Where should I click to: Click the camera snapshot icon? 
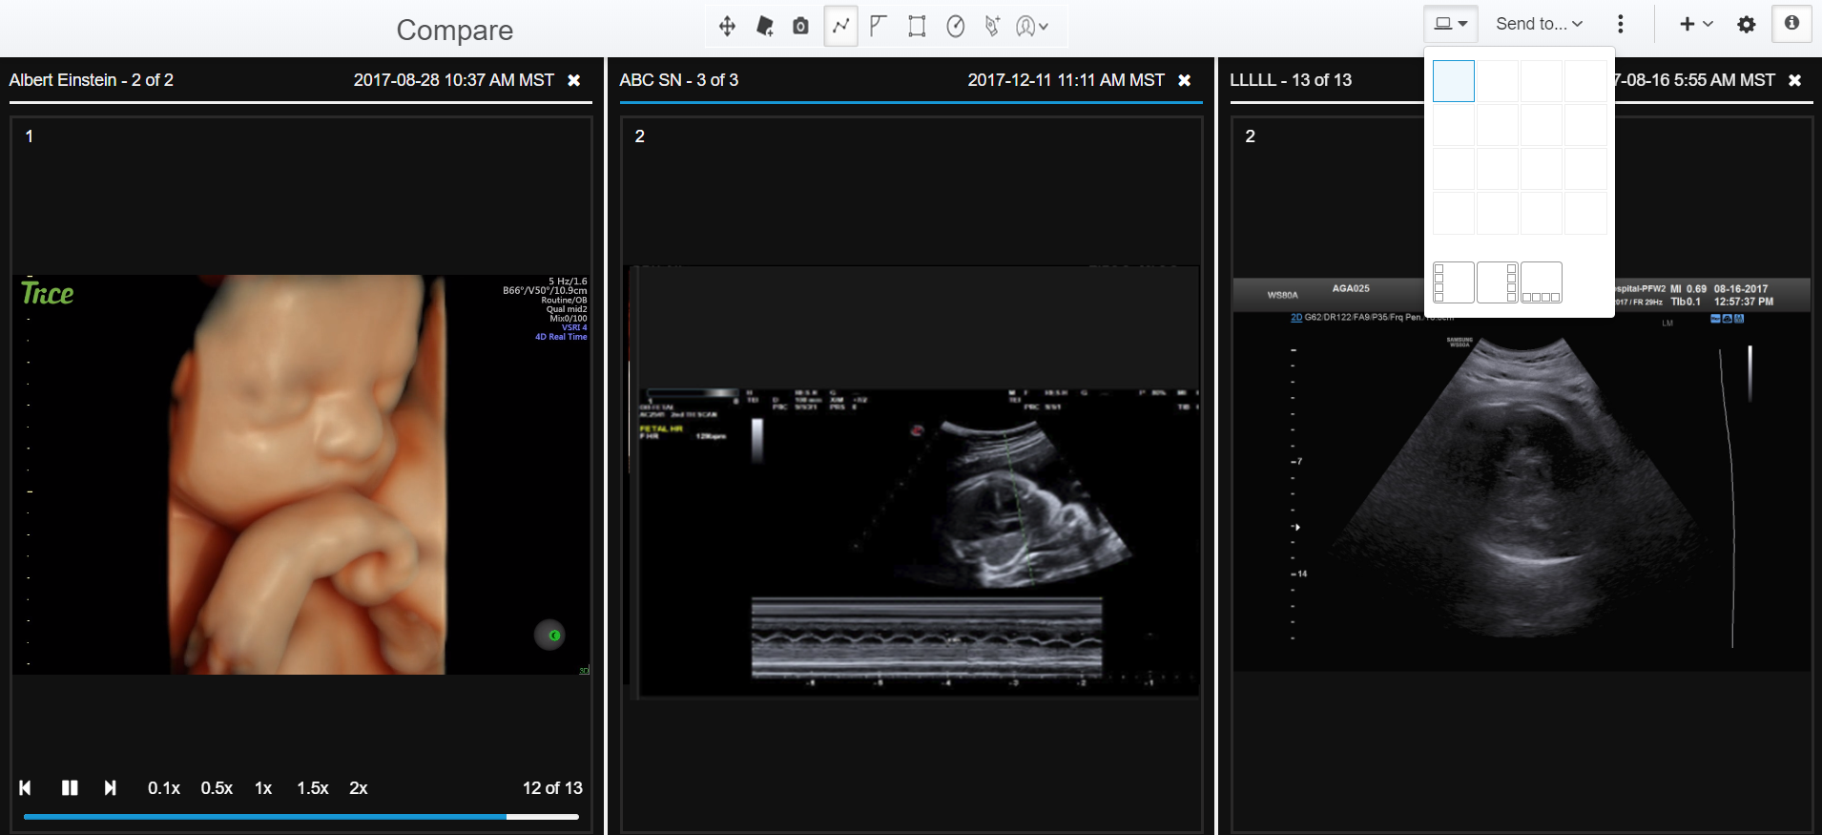point(800,26)
